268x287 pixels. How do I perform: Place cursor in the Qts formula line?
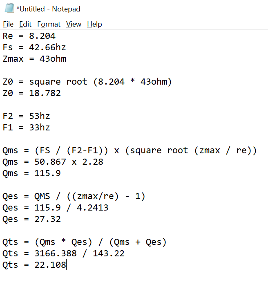(84, 242)
